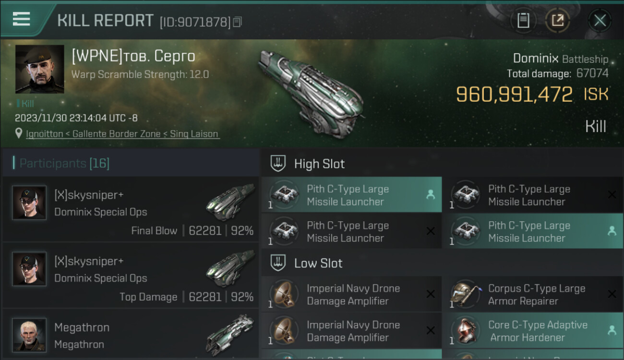
Task: Open the Megathron participant entry
Action: pos(131,335)
